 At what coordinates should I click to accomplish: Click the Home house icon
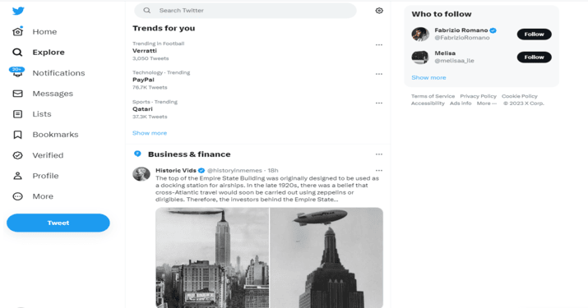click(17, 31)
